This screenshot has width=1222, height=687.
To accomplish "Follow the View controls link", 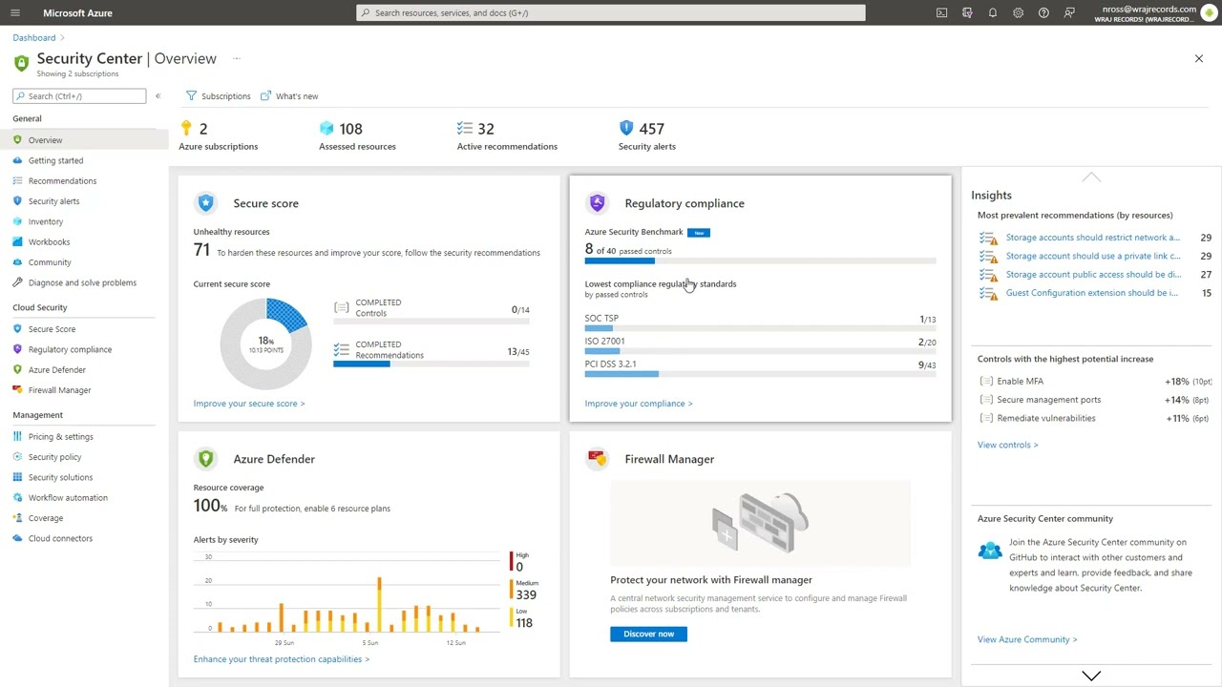I will coord(1007,445).
